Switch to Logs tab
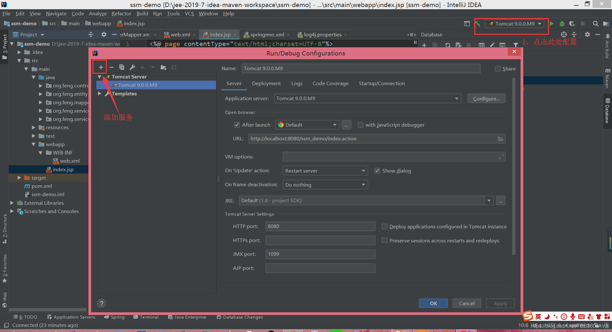Image resolution: width=612 pixels, height=332 pixels. 297,84
